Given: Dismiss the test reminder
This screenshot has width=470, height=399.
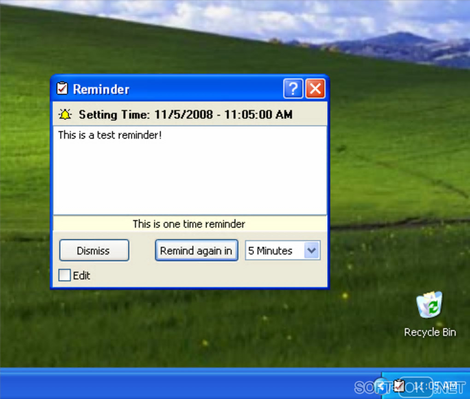Looking at the screenshot, I should point(94,250).
